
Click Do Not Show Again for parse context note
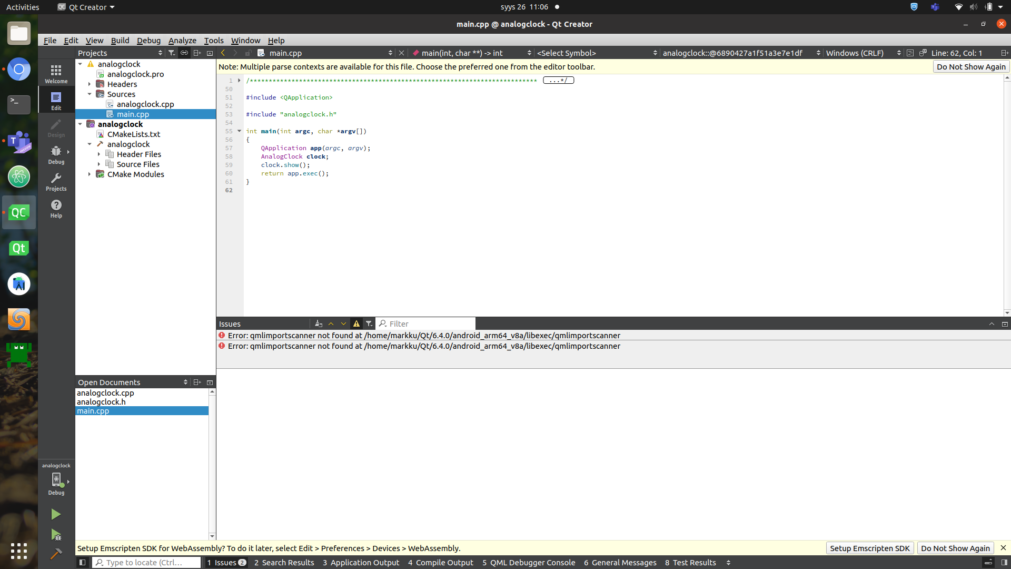point(971,66)
